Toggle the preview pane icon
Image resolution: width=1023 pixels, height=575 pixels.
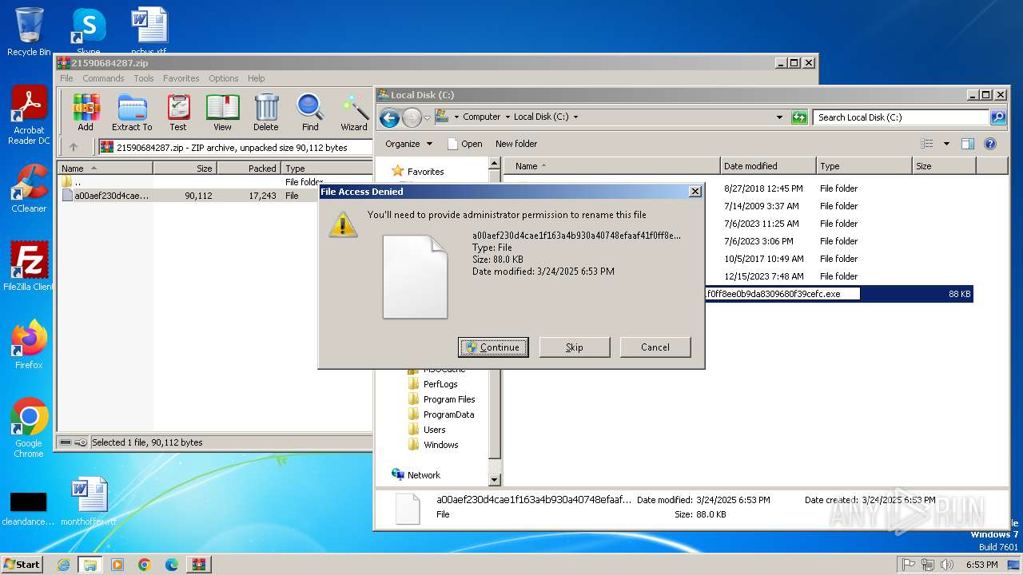click(x=968, y=144)
